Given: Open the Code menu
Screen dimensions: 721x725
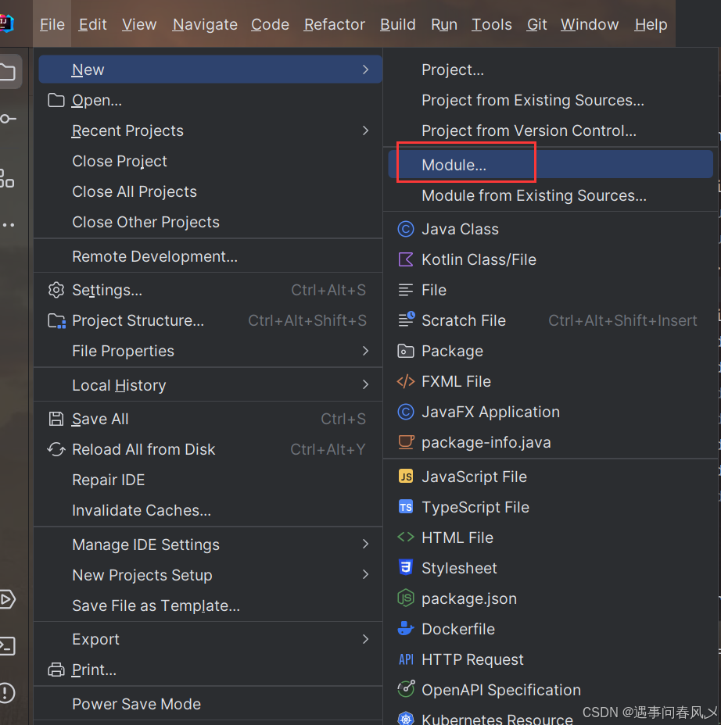Looking at the screenshot, I should tap(271, 24).
